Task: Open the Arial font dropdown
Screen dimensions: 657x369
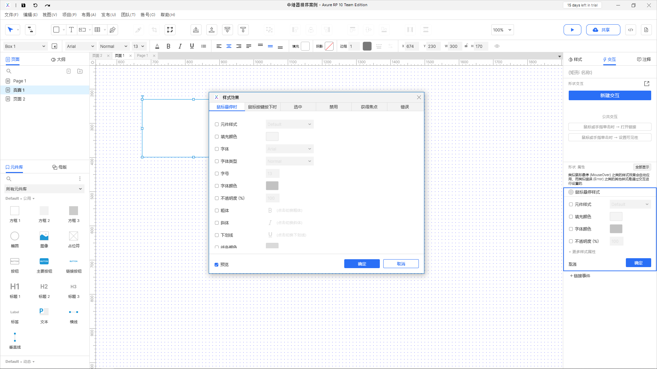Action: pos(80,46)
